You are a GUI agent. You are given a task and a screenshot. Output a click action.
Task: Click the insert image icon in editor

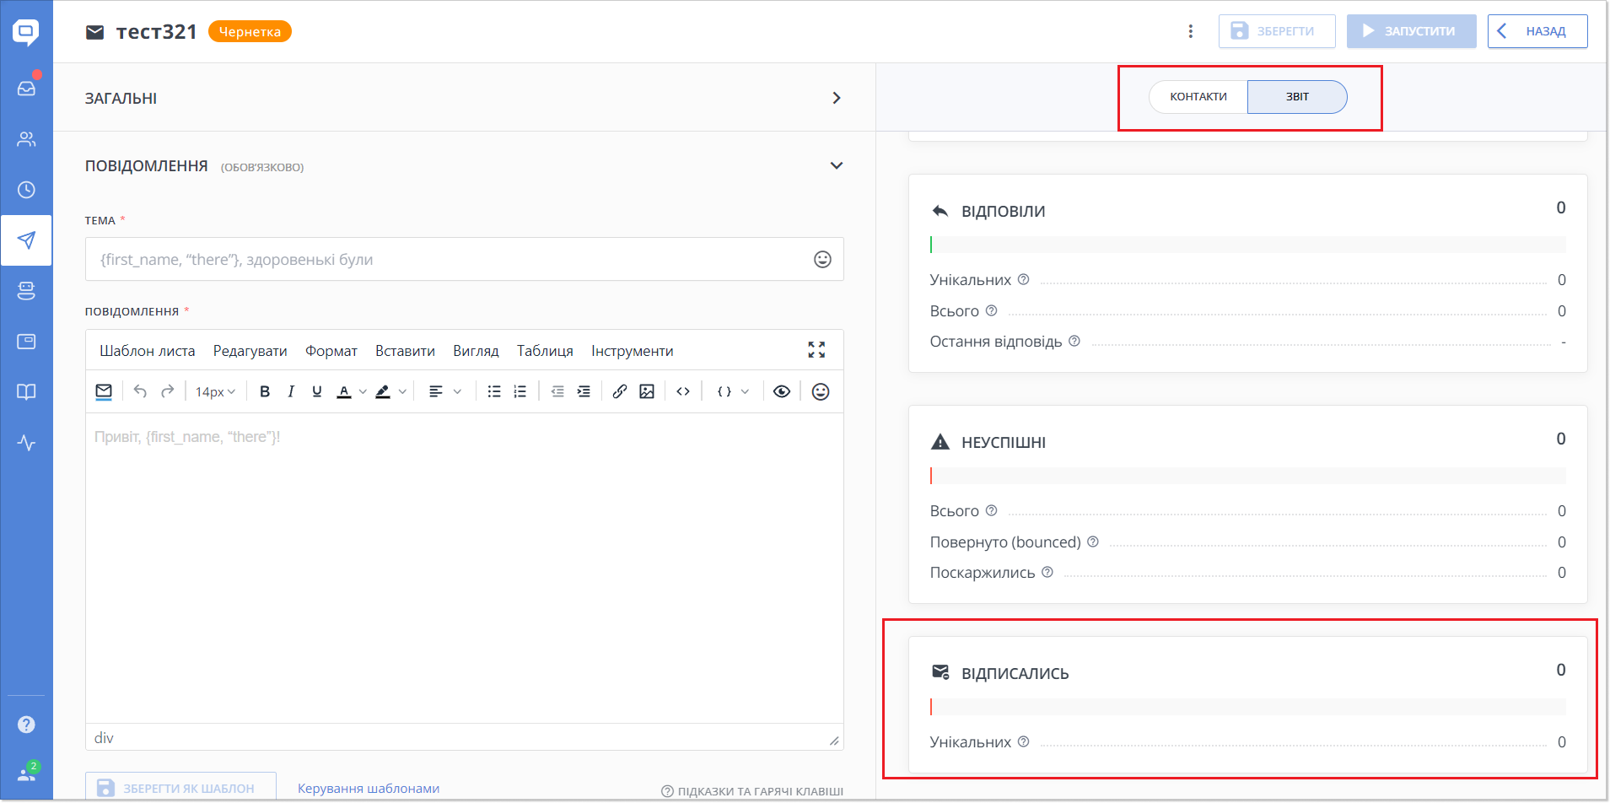pyautogui.click(x=647, y=391)
